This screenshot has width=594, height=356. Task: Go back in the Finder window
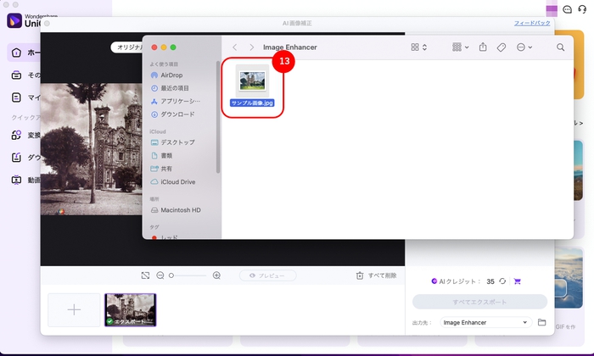coord(235,47)
